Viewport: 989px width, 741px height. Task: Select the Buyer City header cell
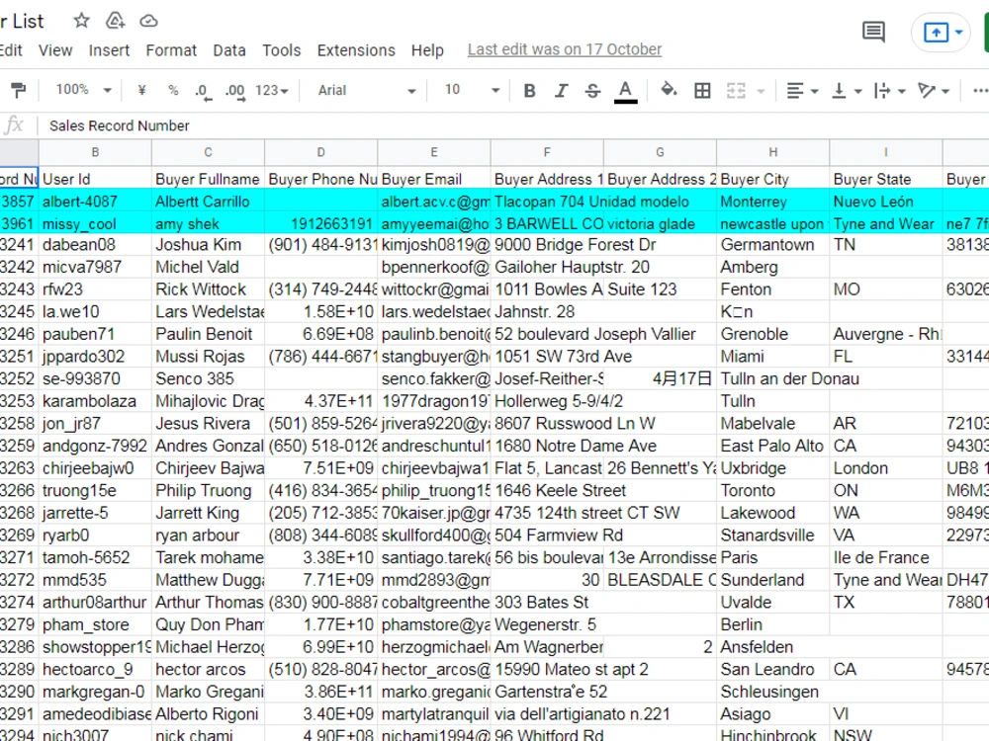pos(773,180)
